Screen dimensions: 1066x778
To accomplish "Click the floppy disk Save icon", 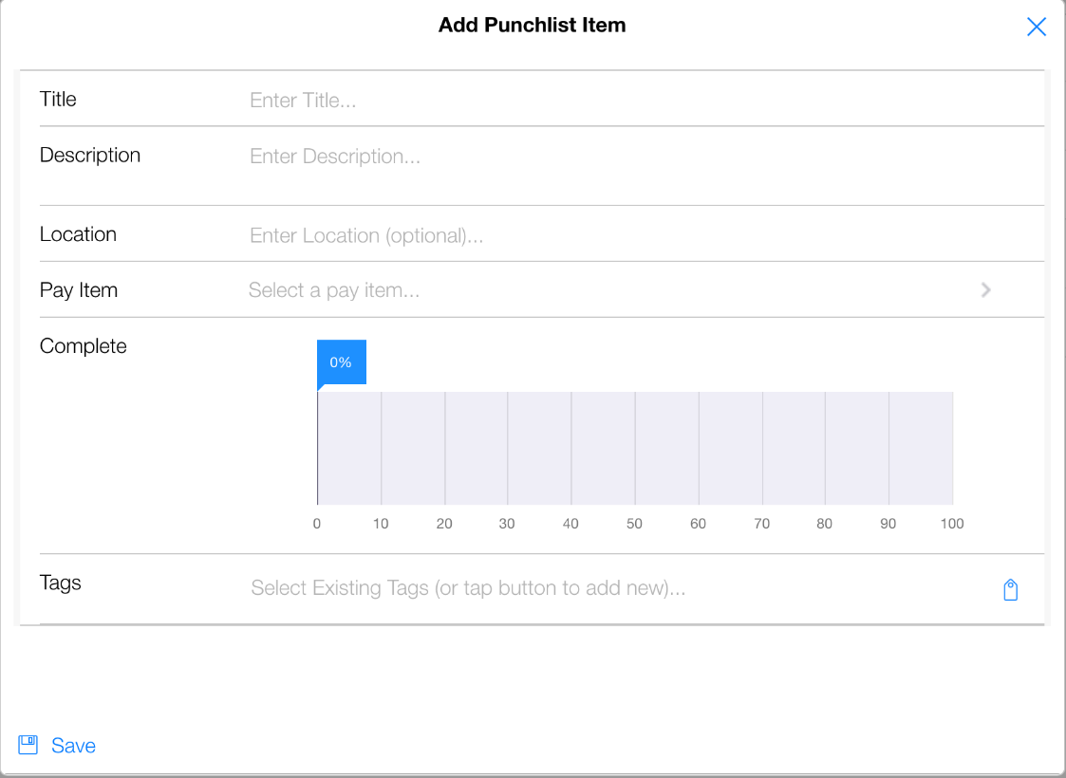I will 28,745.
